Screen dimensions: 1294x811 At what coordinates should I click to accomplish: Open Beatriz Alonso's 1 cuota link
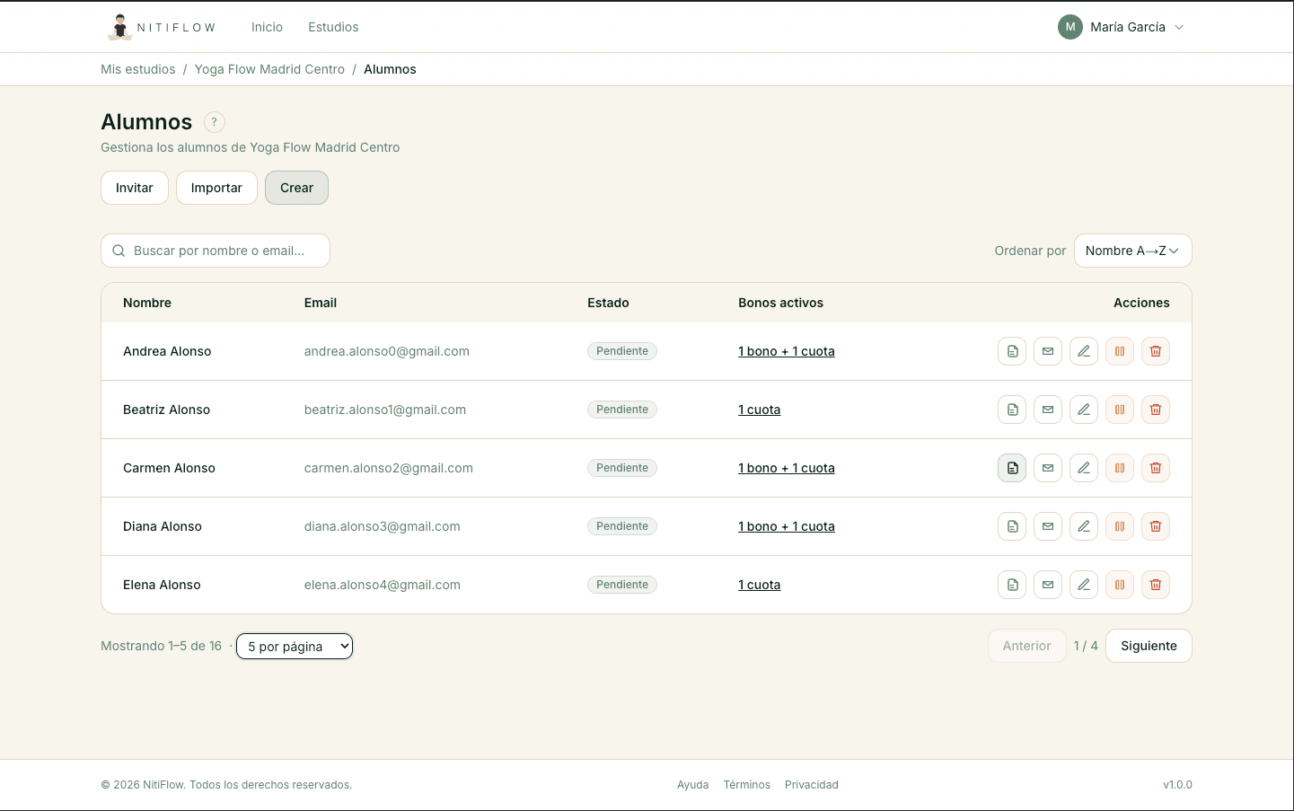[760, 410]
